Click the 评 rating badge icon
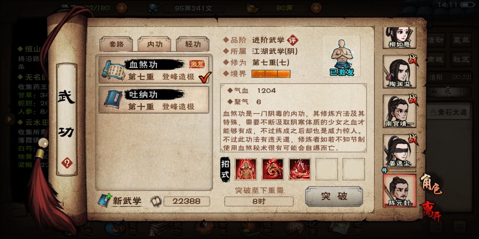 (292, 40)
